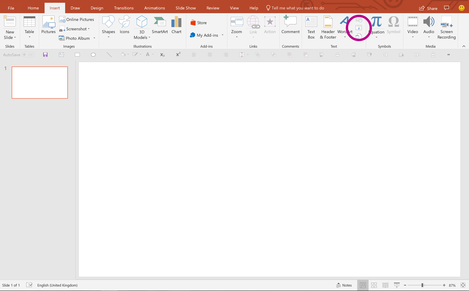
Task: Open the Slide Show tab
Action: (185, 8)
